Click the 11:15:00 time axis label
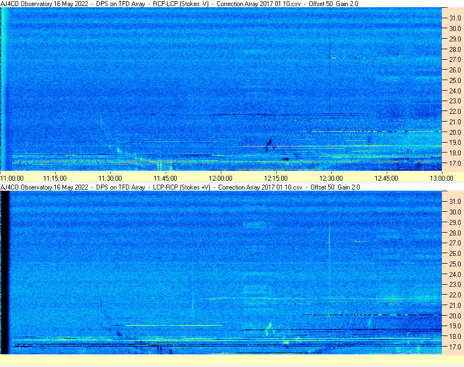This screenshot has width=464, height=367. 55,179
